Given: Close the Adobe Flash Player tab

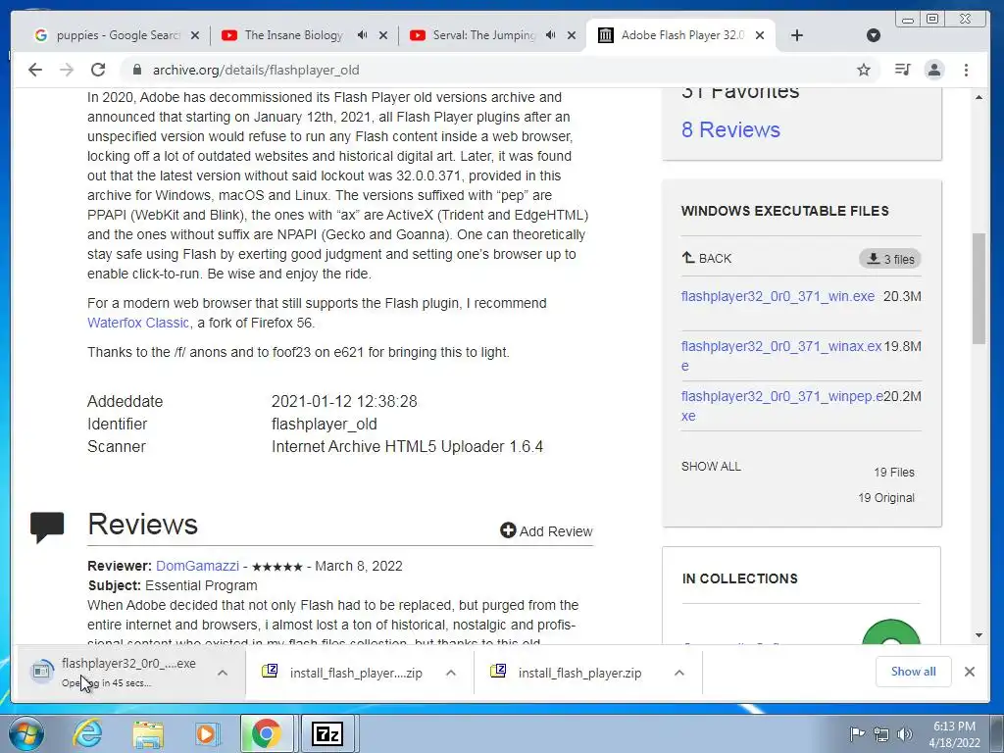Looking at the screenshot, I should click(x=760, y=35).
